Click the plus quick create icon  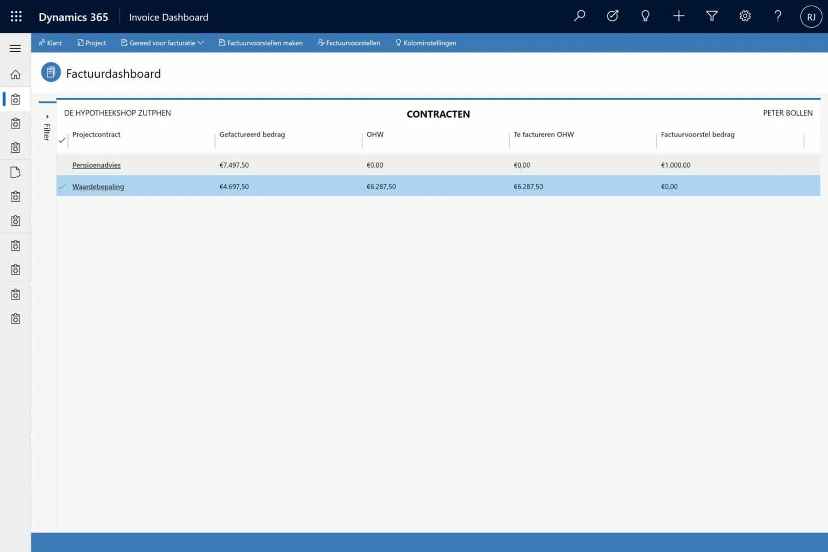tap(678, 16)
